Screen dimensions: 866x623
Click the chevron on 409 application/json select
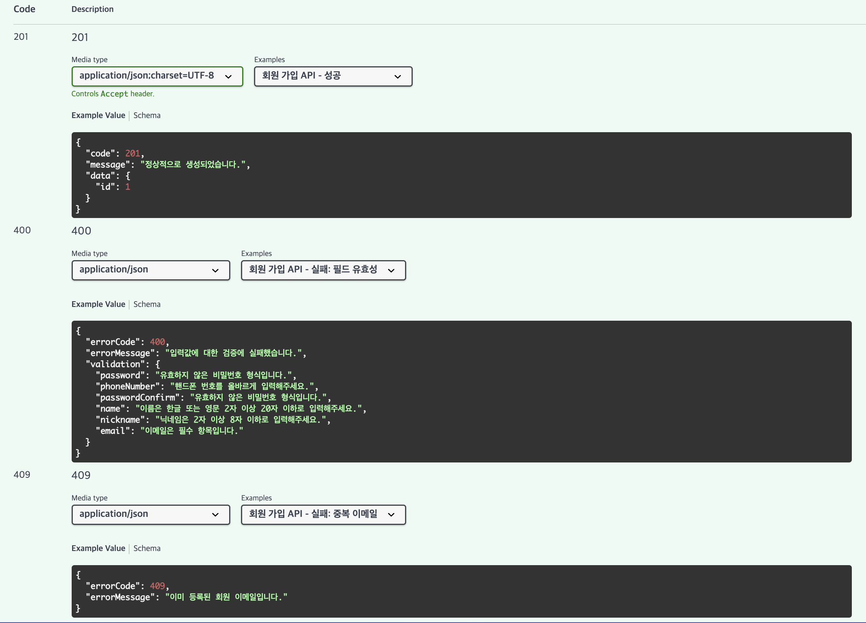(x=215, y=515)
